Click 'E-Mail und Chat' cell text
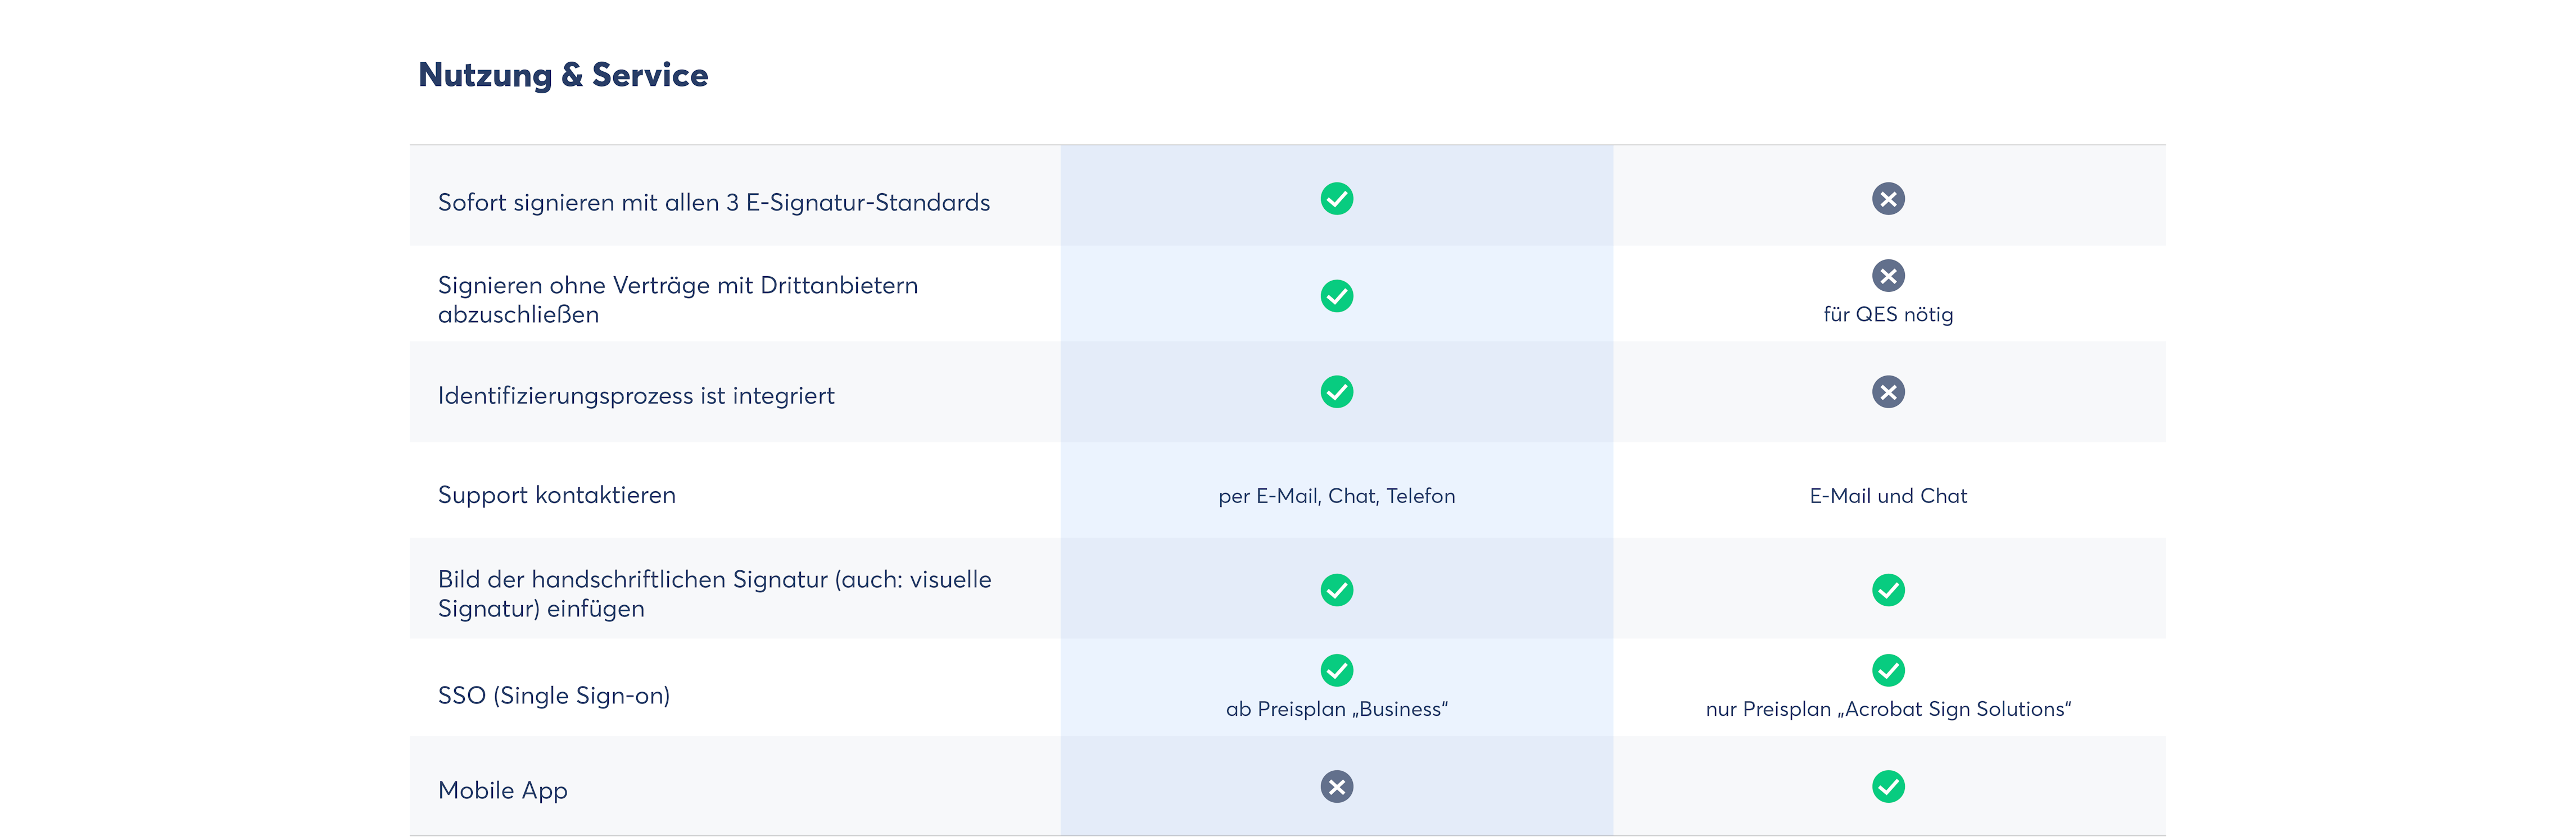This screenshot has width=2576, height=837. (1888, 496)
